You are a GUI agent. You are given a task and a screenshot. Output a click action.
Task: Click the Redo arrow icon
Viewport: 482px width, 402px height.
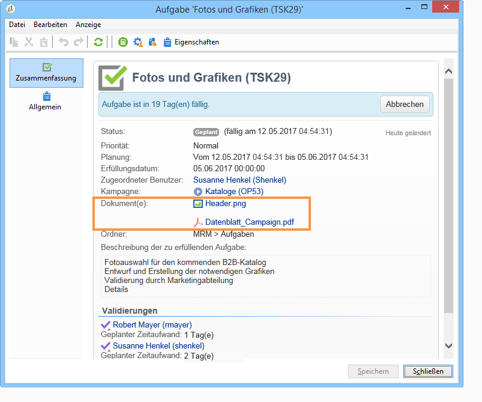tap(79, 42)
